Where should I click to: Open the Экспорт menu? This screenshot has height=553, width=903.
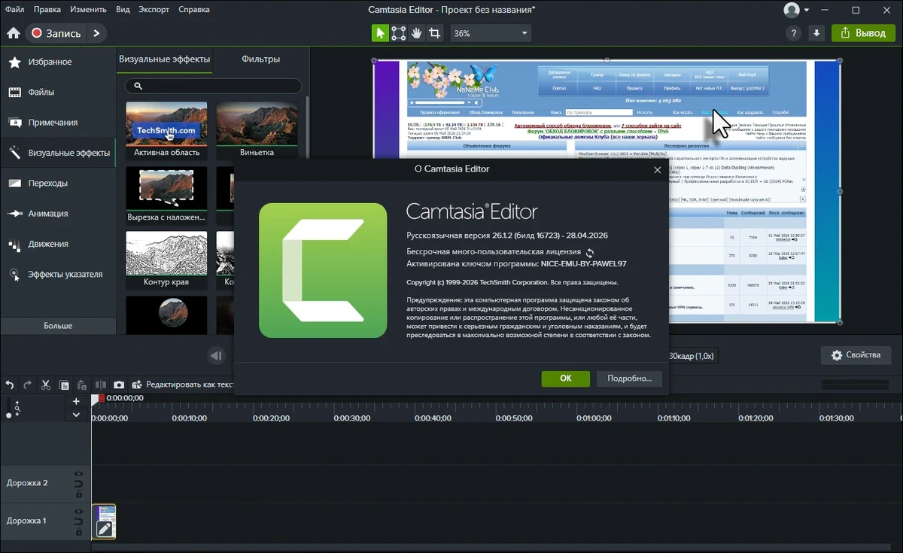coord(154,10)
